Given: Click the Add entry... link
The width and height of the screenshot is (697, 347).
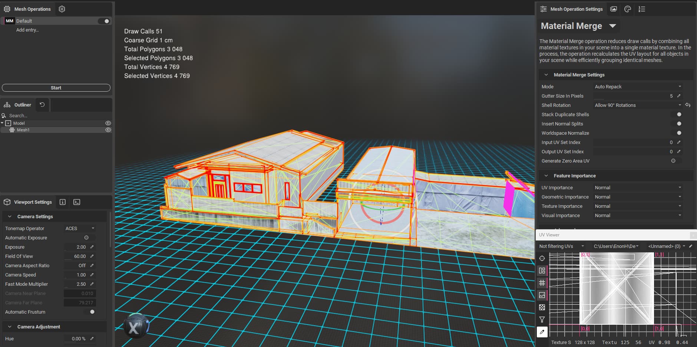Looking at the screenshot, I should [27, 30].
